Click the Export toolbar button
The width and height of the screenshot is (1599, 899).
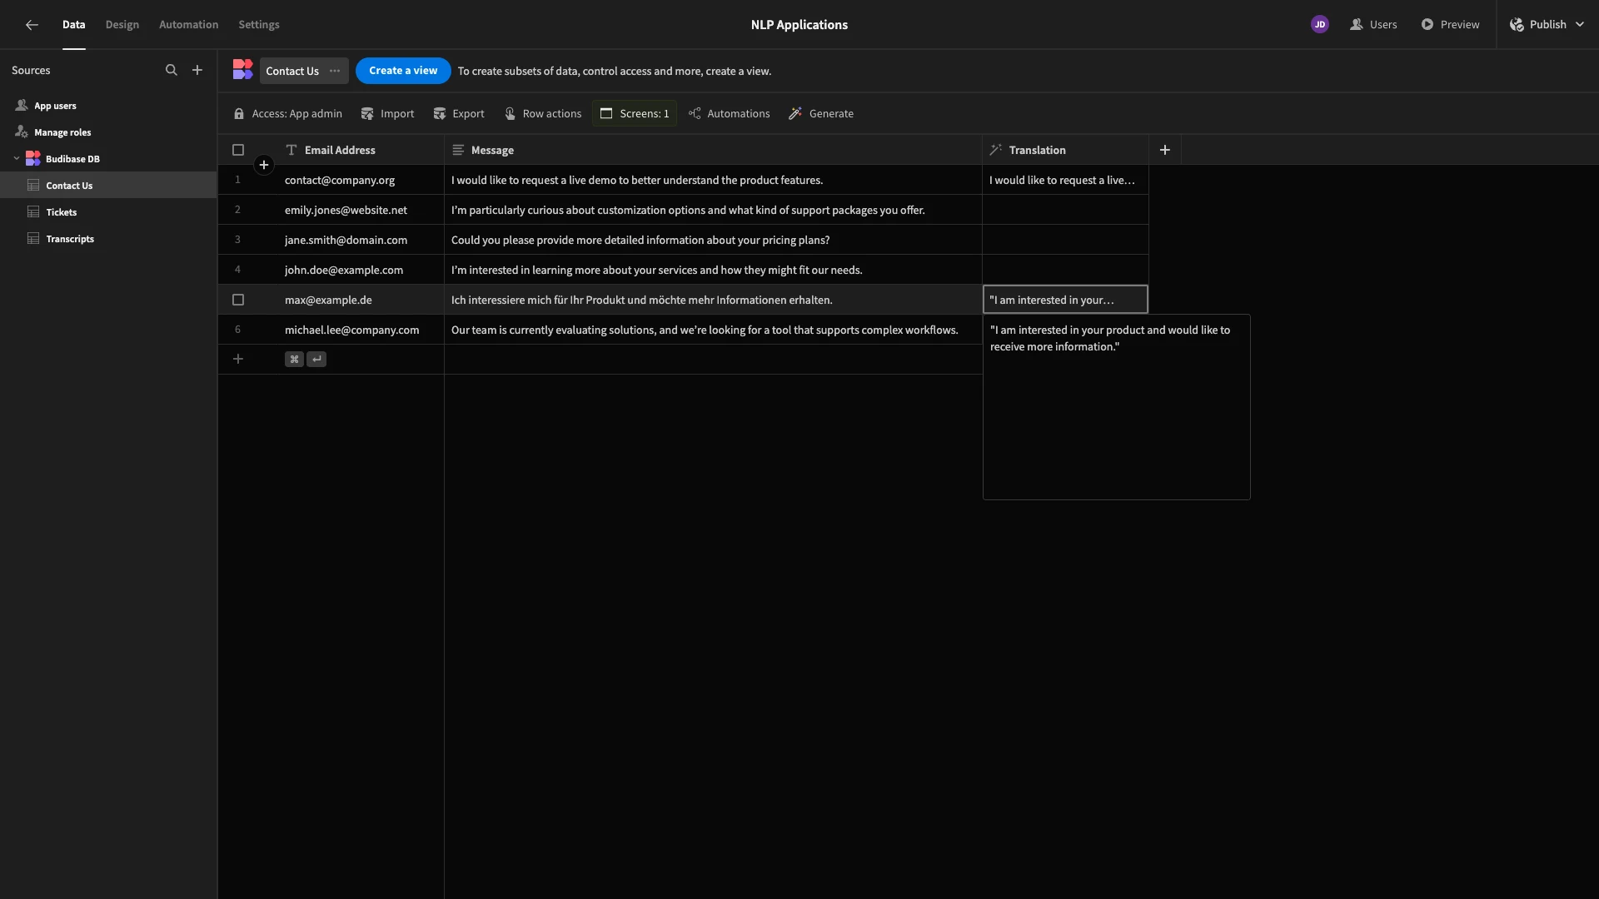coord(459,114)
